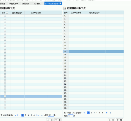Check the first row checkbox in source table
131x121 pixels.
[x=5, y=16]
